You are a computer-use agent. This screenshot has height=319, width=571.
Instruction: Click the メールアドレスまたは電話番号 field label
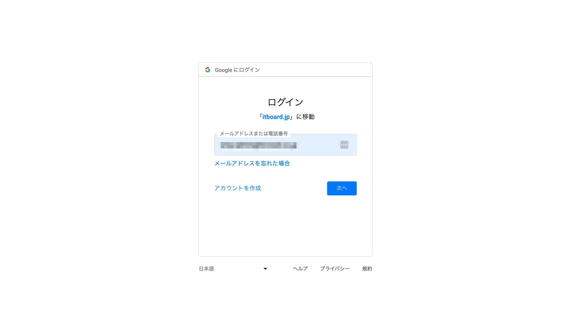[x=254, y=133]
